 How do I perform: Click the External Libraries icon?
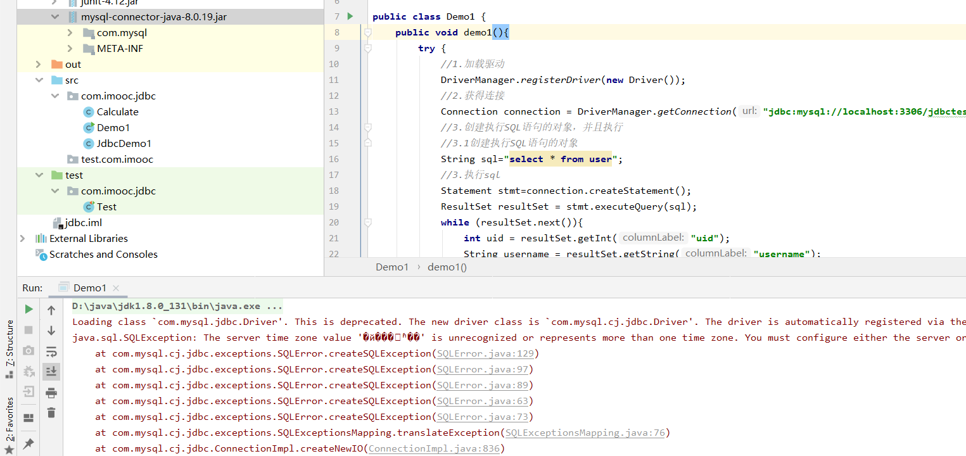[41, 238]
